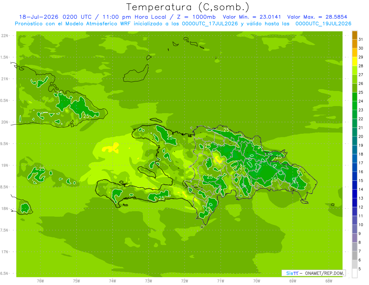Pick the orange legend swatch between 30 and 31
Image resolution: width=369 pixels, height=285 pixels.
click(x=355, y=44)
